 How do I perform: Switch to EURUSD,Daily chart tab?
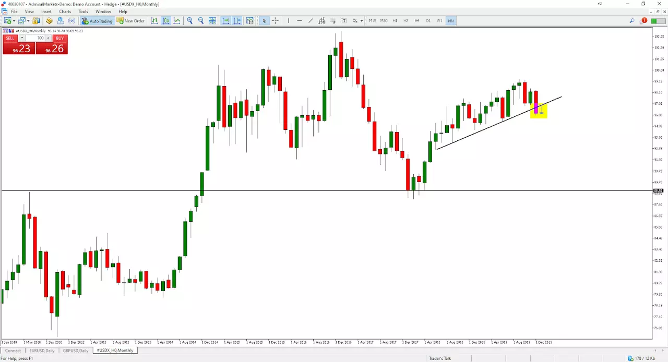tap(42, 351)
